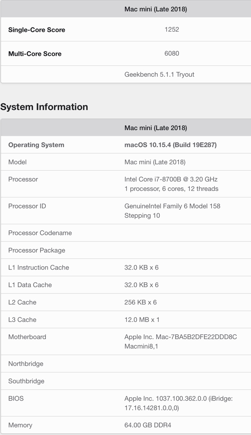Click the Processor row label
Image resolution: width=251 pixels, height=435 pixels.
(23, 179)
